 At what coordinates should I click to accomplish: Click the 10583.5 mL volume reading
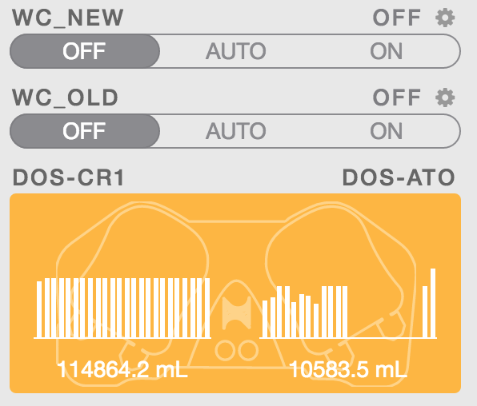348,369
